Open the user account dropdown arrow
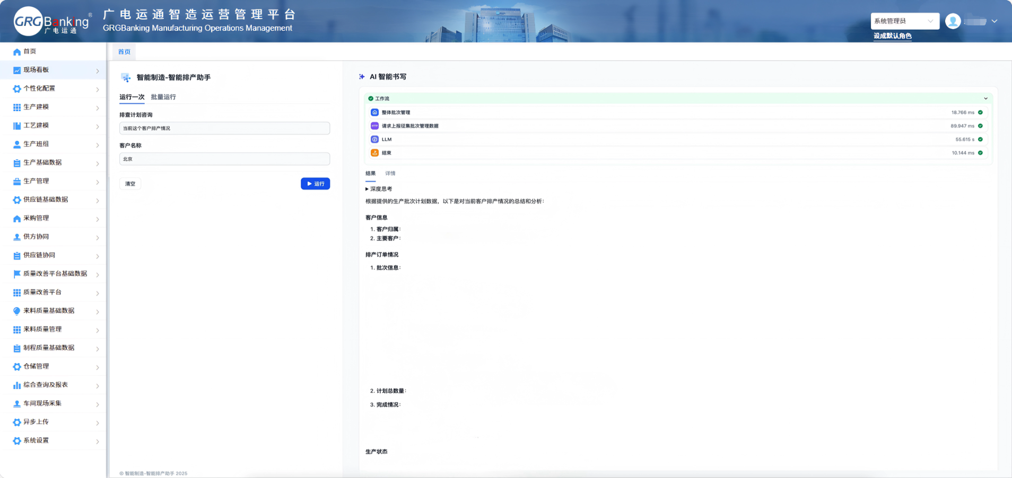The image size is (1012, 478). tap(994, 21)
